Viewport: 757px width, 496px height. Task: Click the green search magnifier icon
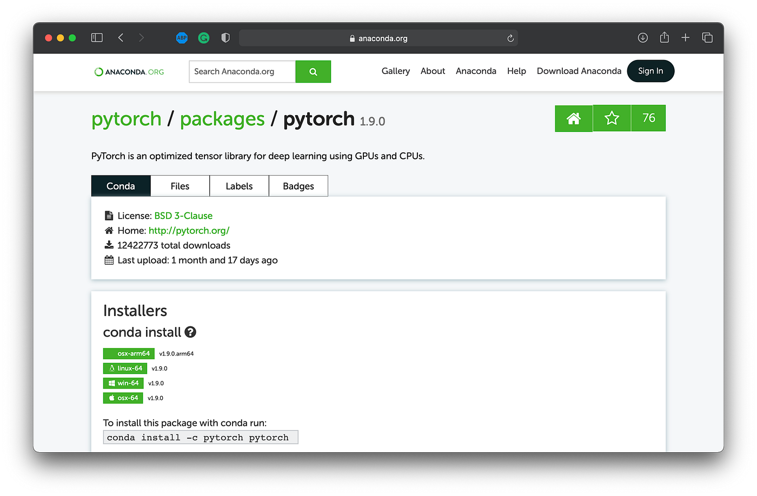[x=313, y=71]
